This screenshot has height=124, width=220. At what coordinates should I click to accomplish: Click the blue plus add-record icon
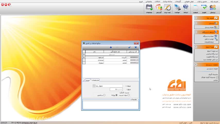pos(111,47)
